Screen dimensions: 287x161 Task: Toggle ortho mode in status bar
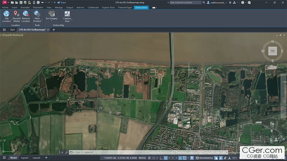pyautogui.click(x=161, y=158)
